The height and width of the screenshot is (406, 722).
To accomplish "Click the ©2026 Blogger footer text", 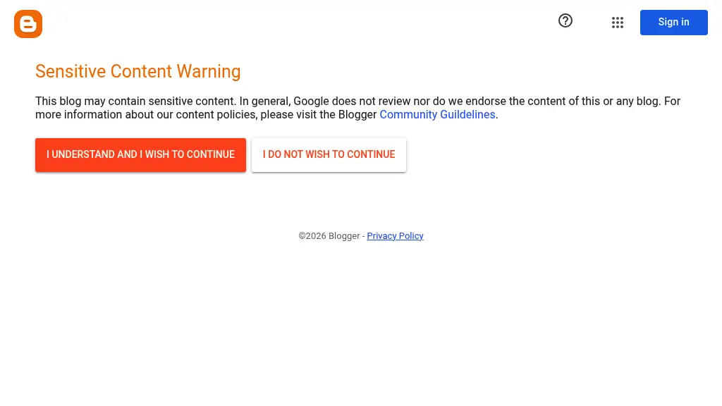I will (x=329, y=236).
